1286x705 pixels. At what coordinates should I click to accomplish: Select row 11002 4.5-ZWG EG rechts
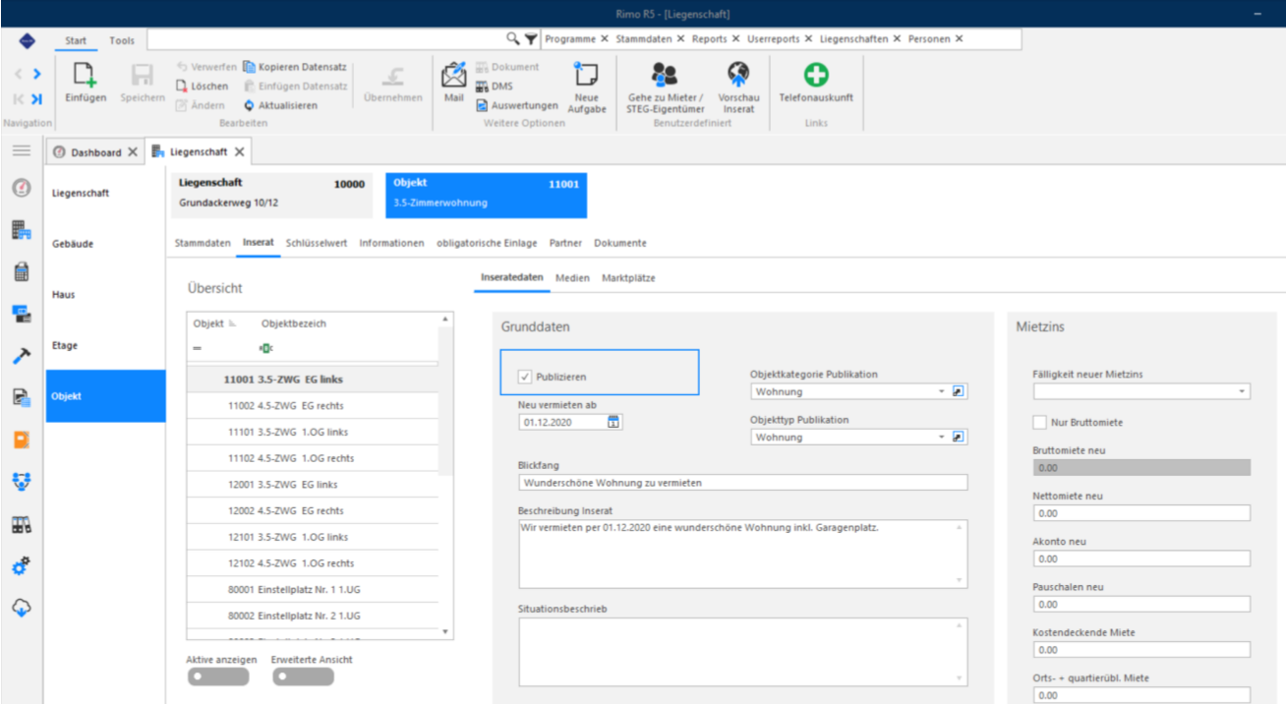tap(313, 405)
